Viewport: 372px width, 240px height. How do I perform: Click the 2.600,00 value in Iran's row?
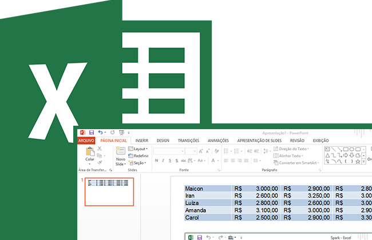[x=267, y=195]
